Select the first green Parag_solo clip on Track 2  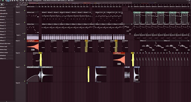pyautogui.click(x=137, y=18)
